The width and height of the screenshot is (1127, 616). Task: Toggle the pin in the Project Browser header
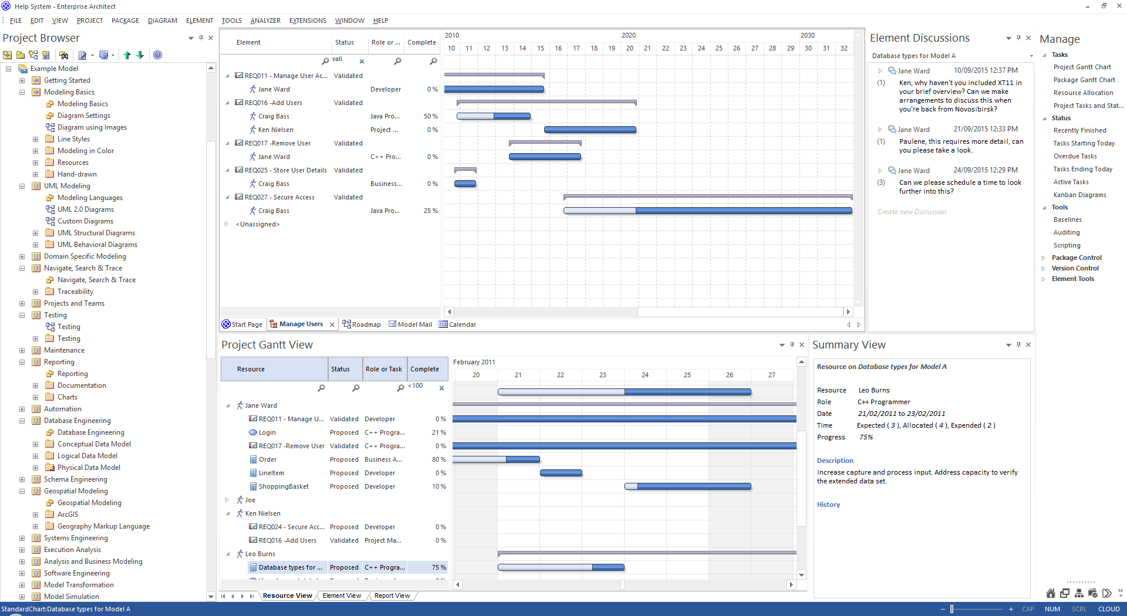click(x=201, y=38)
